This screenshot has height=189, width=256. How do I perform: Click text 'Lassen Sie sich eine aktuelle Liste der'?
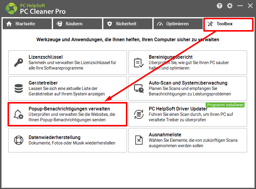pyautogui.click(x=63, y=88)
